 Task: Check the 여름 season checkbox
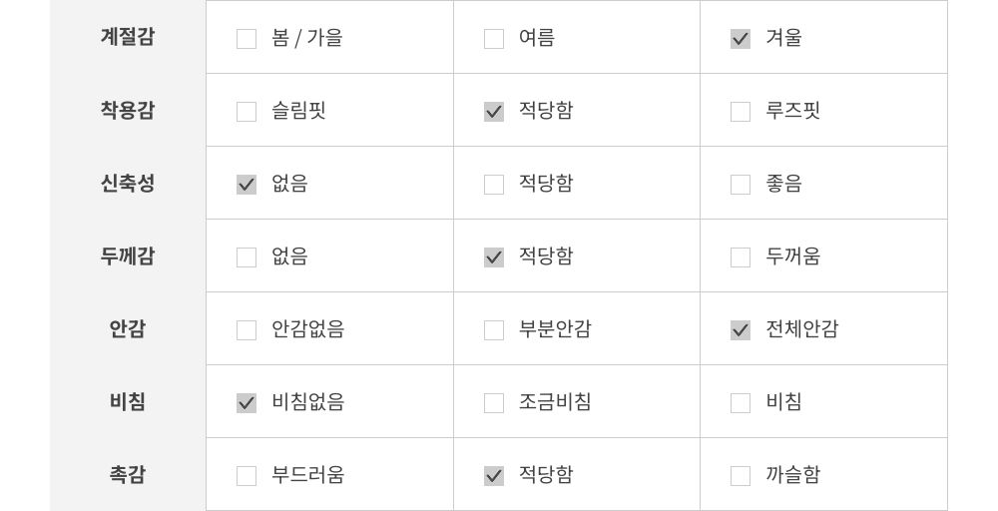(494, 39)
